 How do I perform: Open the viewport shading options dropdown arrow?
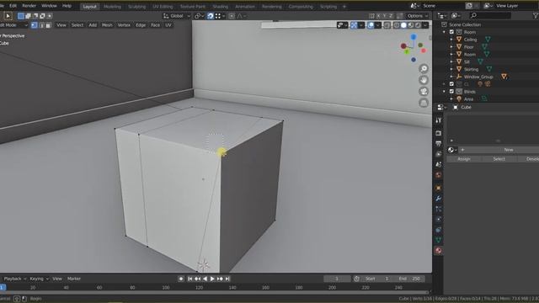point(425,25)
